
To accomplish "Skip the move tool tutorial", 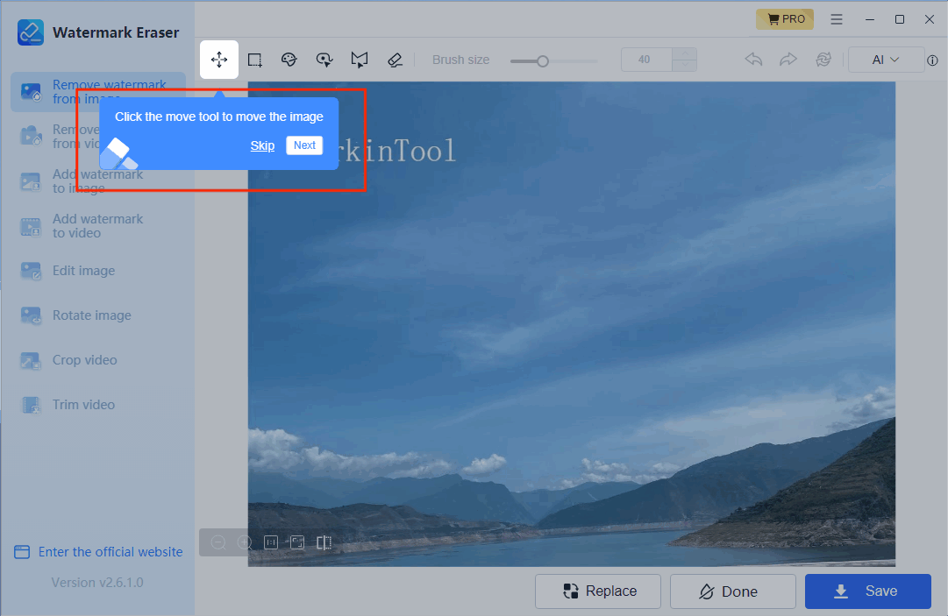I will 262,145.
